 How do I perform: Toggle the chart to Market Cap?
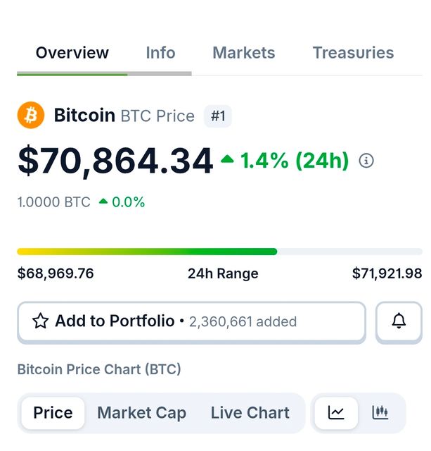click(141, 413)
